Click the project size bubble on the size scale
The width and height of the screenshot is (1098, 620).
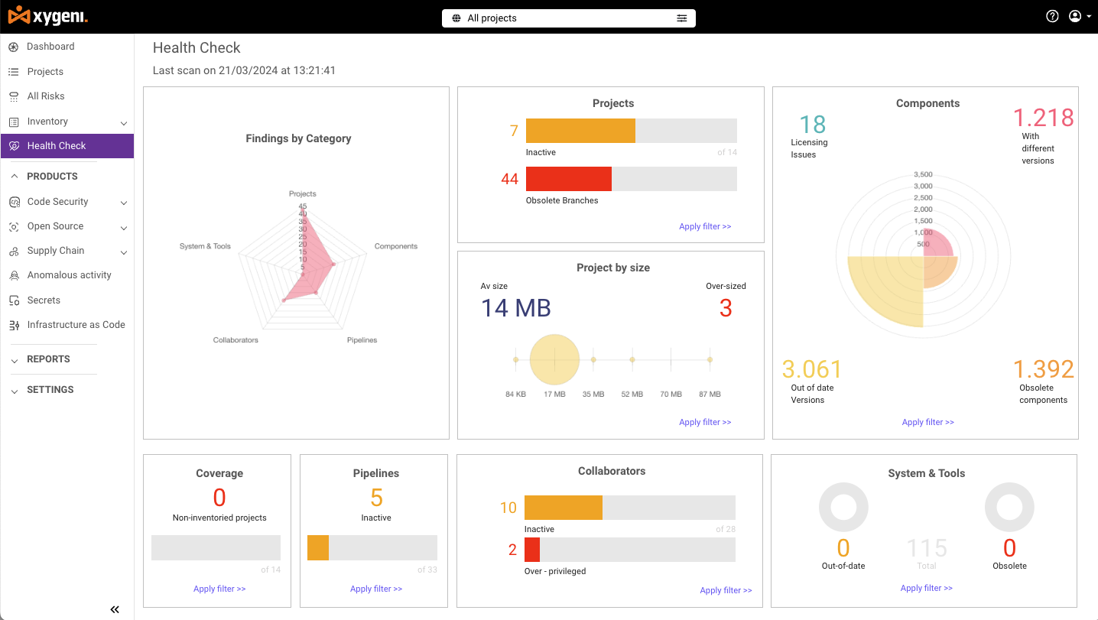[554, 359]
